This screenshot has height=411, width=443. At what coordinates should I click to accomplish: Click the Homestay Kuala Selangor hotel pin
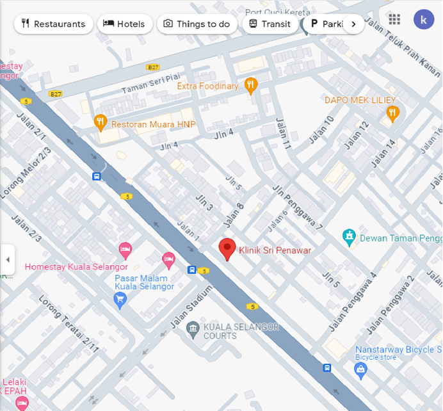[x=125, y=251]
